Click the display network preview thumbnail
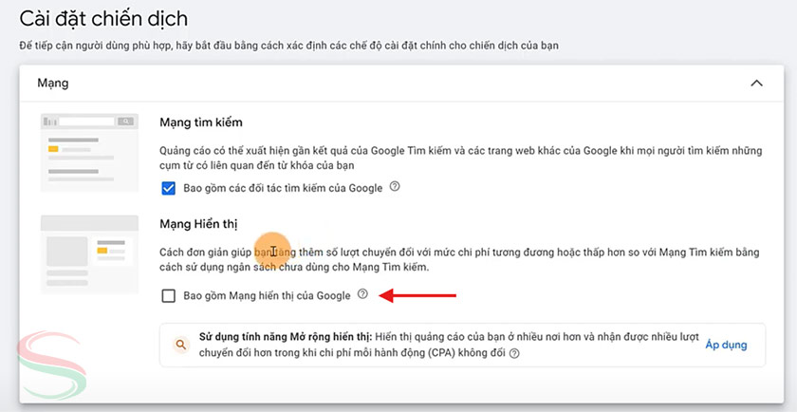 [x=88, y=254]
